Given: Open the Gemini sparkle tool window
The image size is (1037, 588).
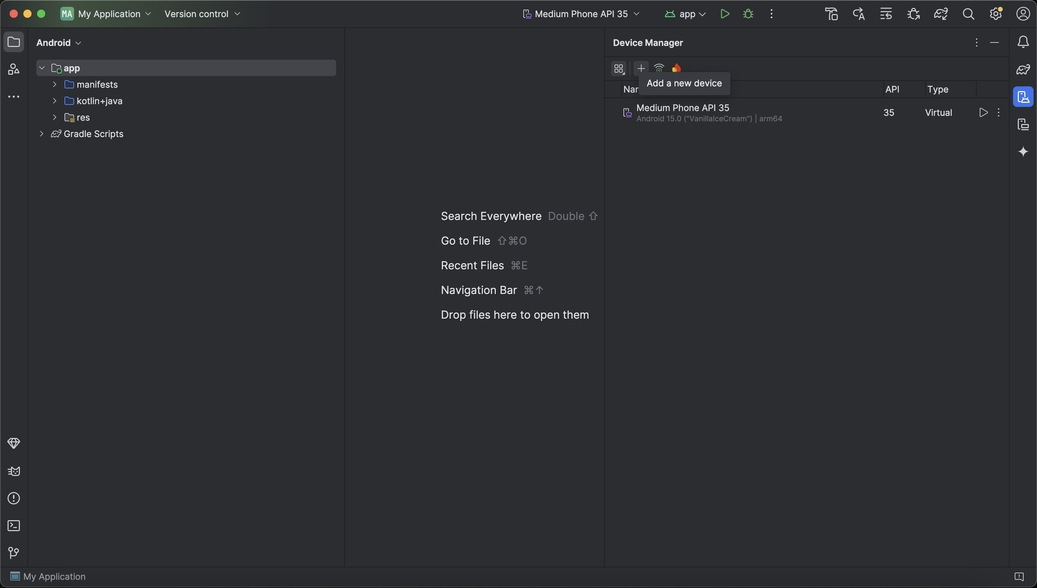Looking at the screenshot, I should 1023,151.
